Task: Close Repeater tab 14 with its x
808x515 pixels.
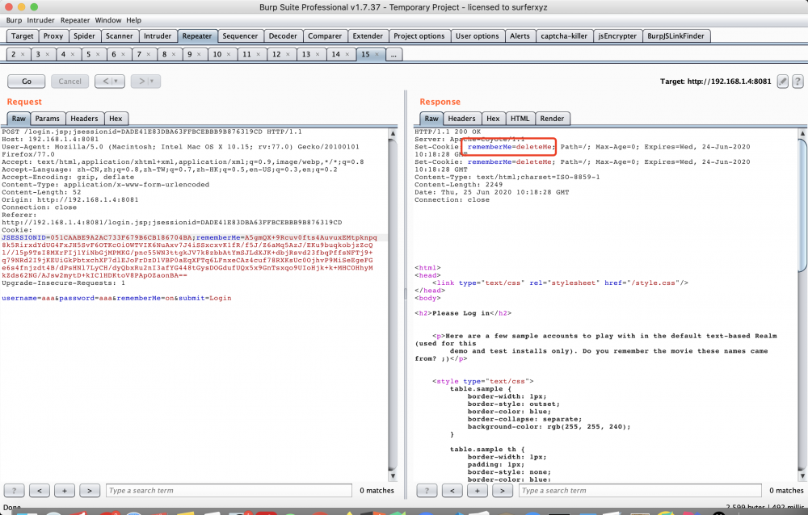Action: pyautogui.click(x=348, y=55)
